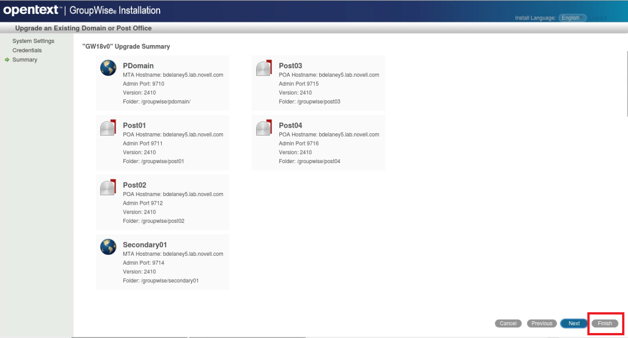This screenshot has height=338, width=628.
Task: Cancel the upgrade wizard
Action: tap(508, 323)
